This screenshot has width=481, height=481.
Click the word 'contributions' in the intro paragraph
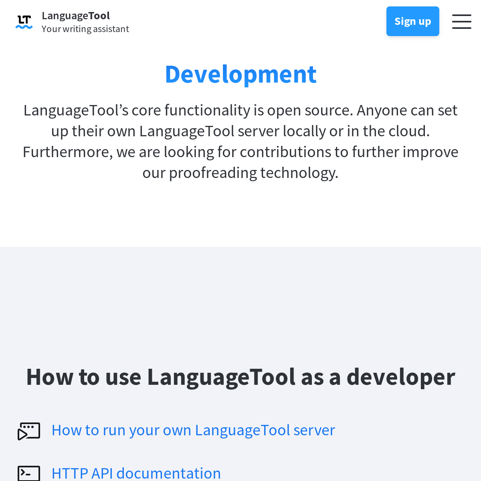coord(282,152)
